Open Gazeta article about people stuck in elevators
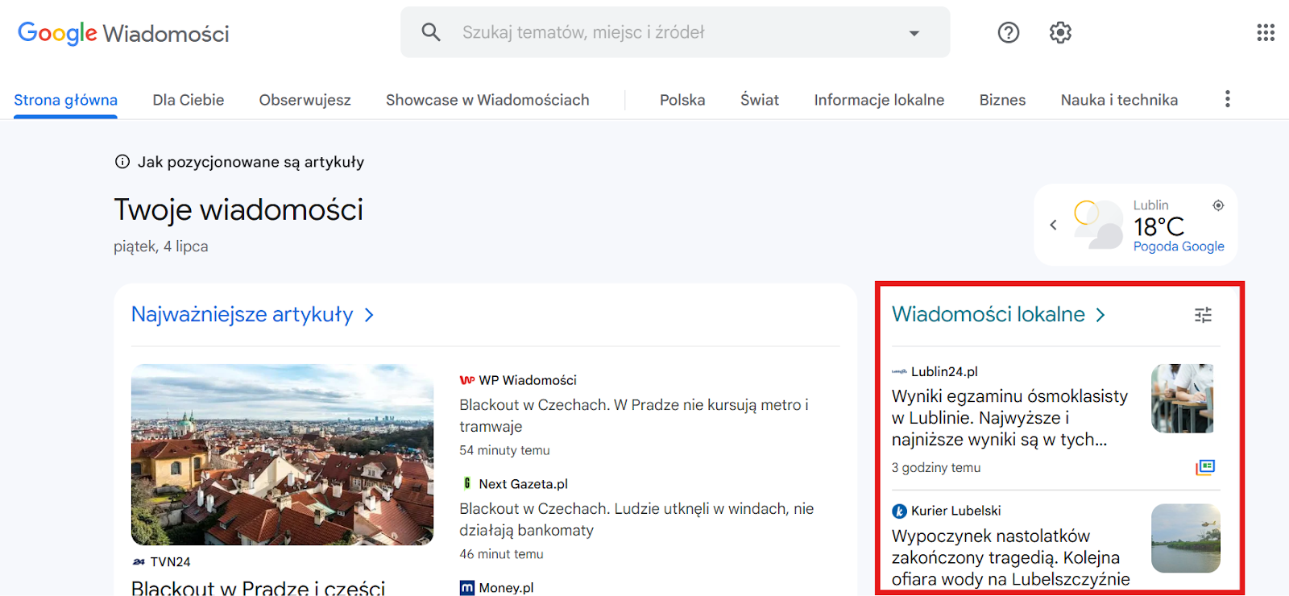This screenshot has height=596, width=1289. [636, 519]
